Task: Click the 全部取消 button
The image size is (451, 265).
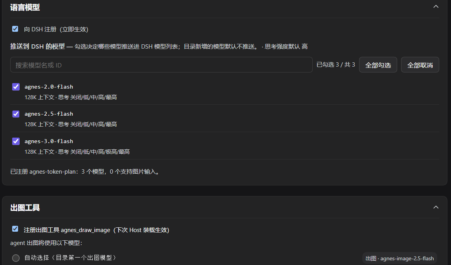Action: 420,65
